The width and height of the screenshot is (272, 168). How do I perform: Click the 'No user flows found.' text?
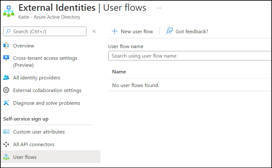point(136,85)
